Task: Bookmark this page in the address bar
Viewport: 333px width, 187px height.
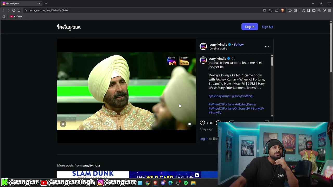Action: pos(19,10)
